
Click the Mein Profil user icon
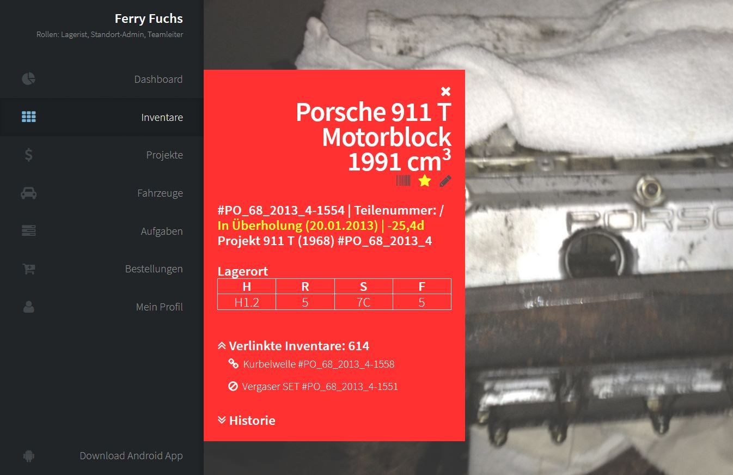coord(29,307)
